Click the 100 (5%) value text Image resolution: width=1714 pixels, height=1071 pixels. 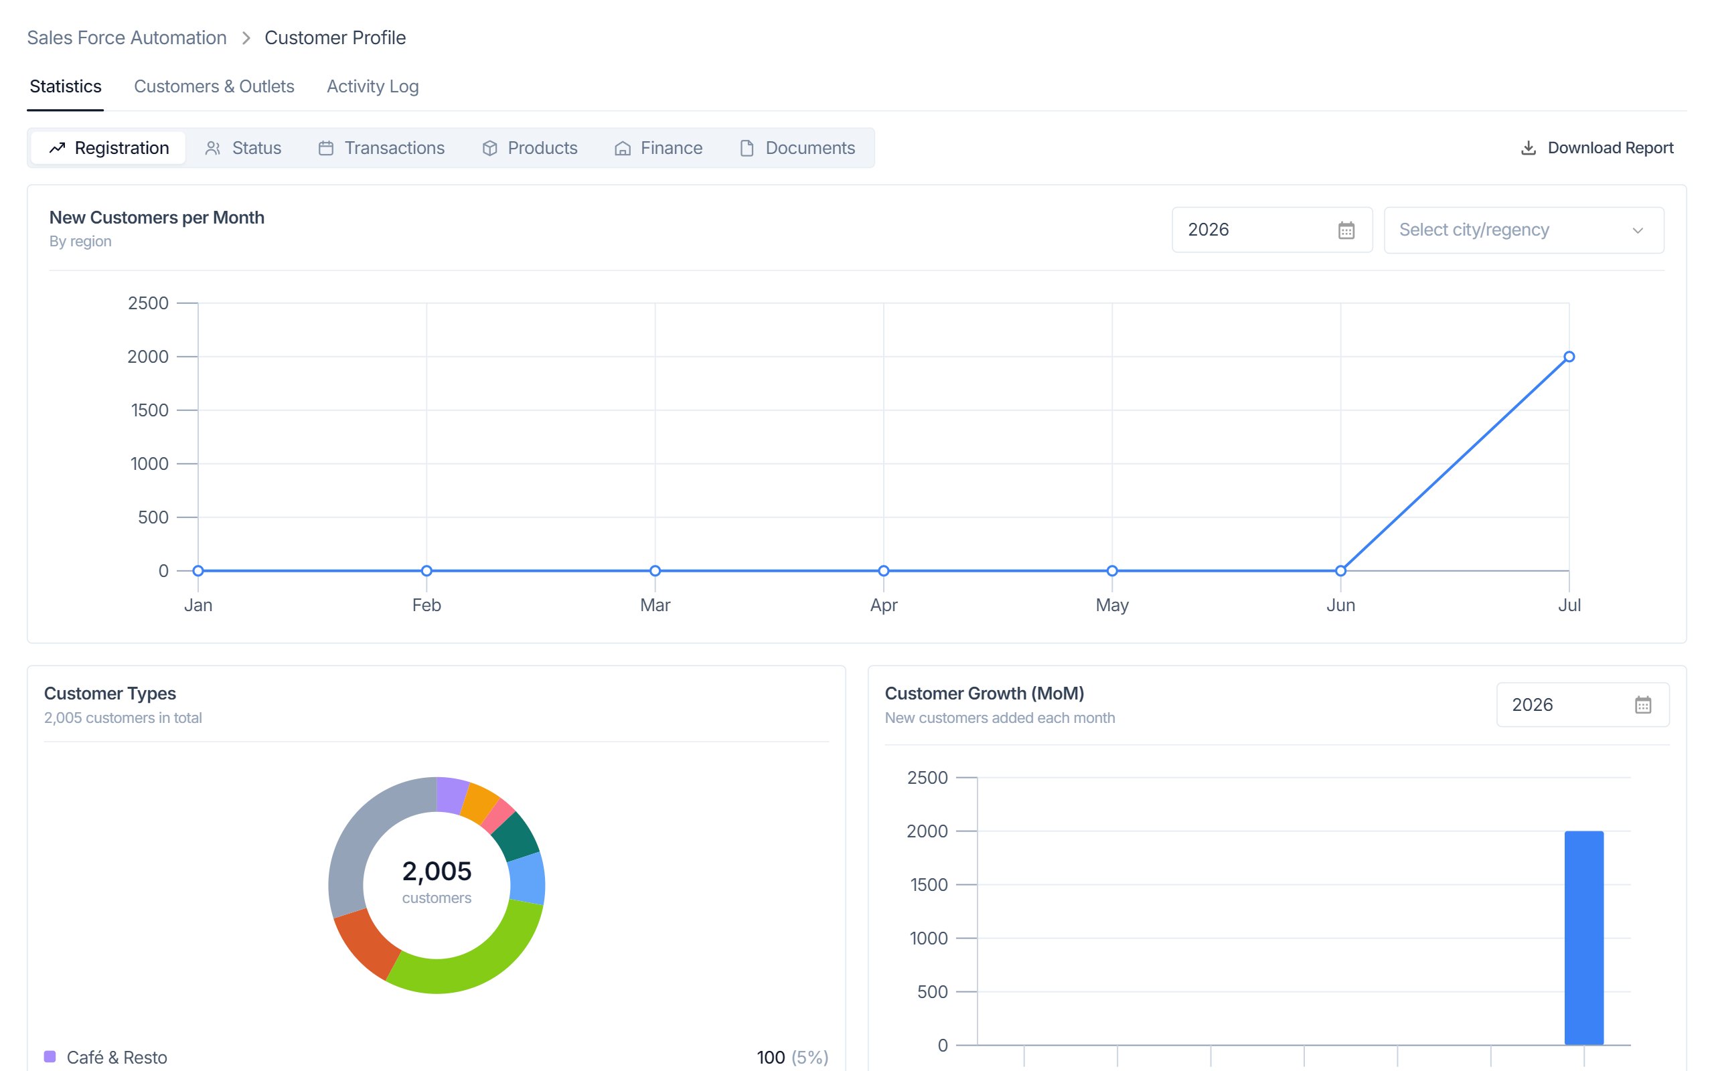coord(792,1057)
